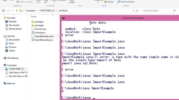This screenshot has width=179, height=100.
Task: Select Computer in the address breadcrumb
Action: coord(30,11)
